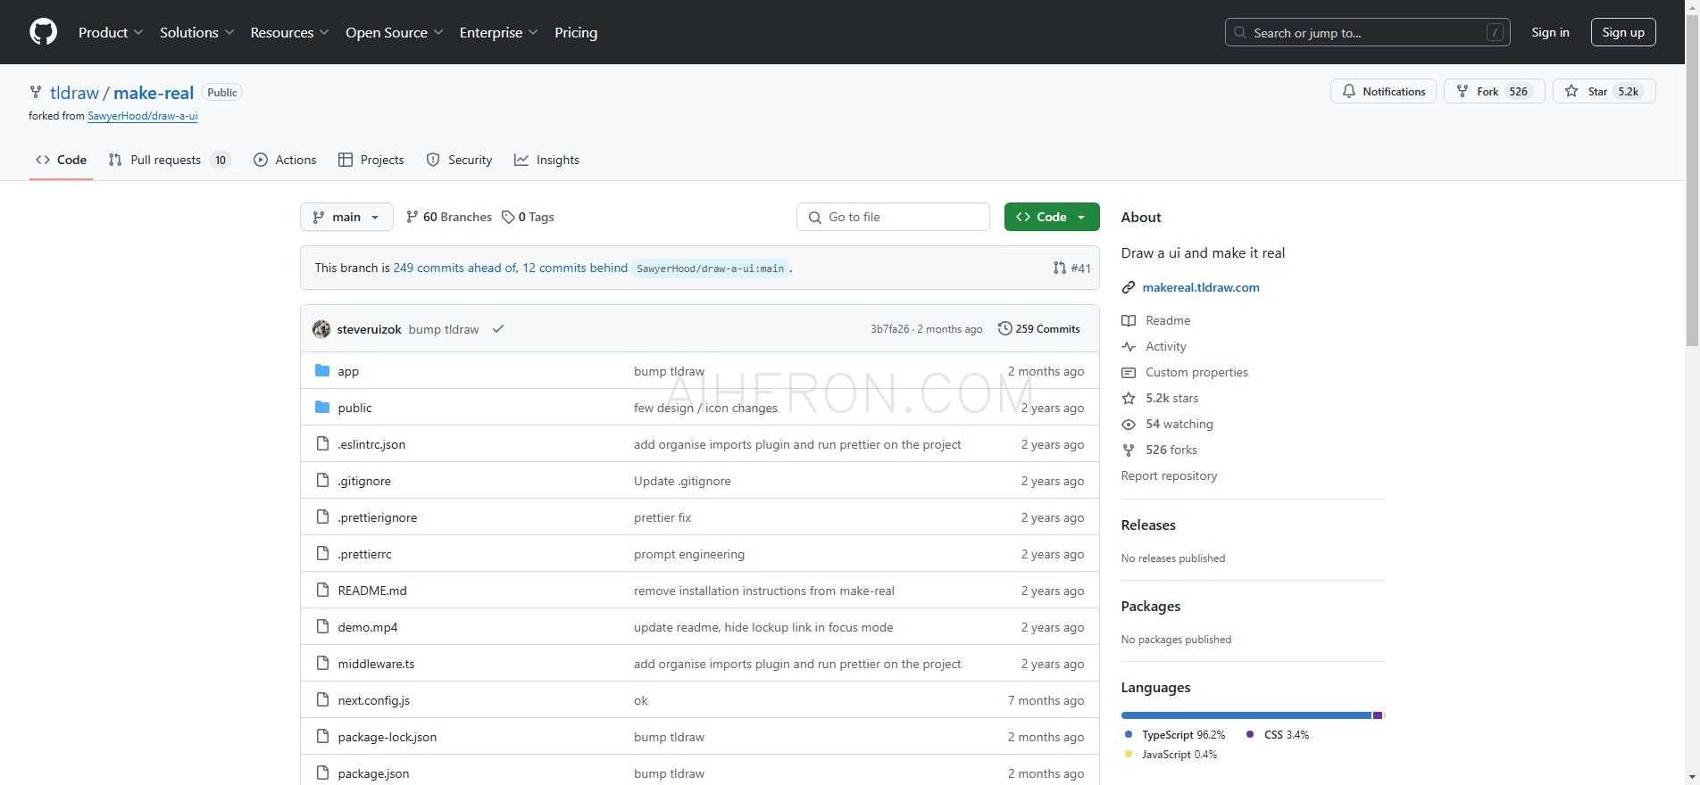Click the .eslintrc.json file icon

click(322, 444)
